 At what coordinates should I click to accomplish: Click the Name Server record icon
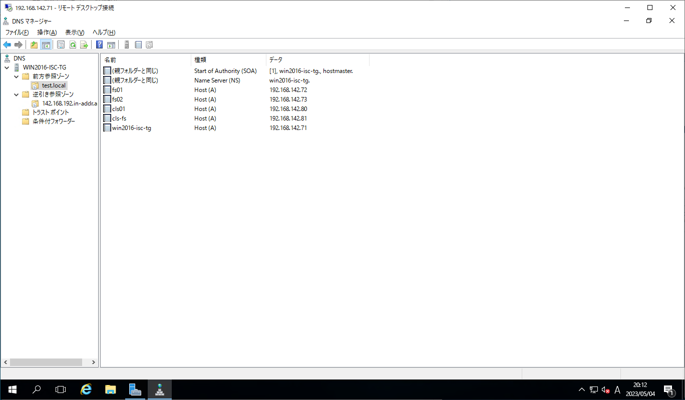(107, 80)
